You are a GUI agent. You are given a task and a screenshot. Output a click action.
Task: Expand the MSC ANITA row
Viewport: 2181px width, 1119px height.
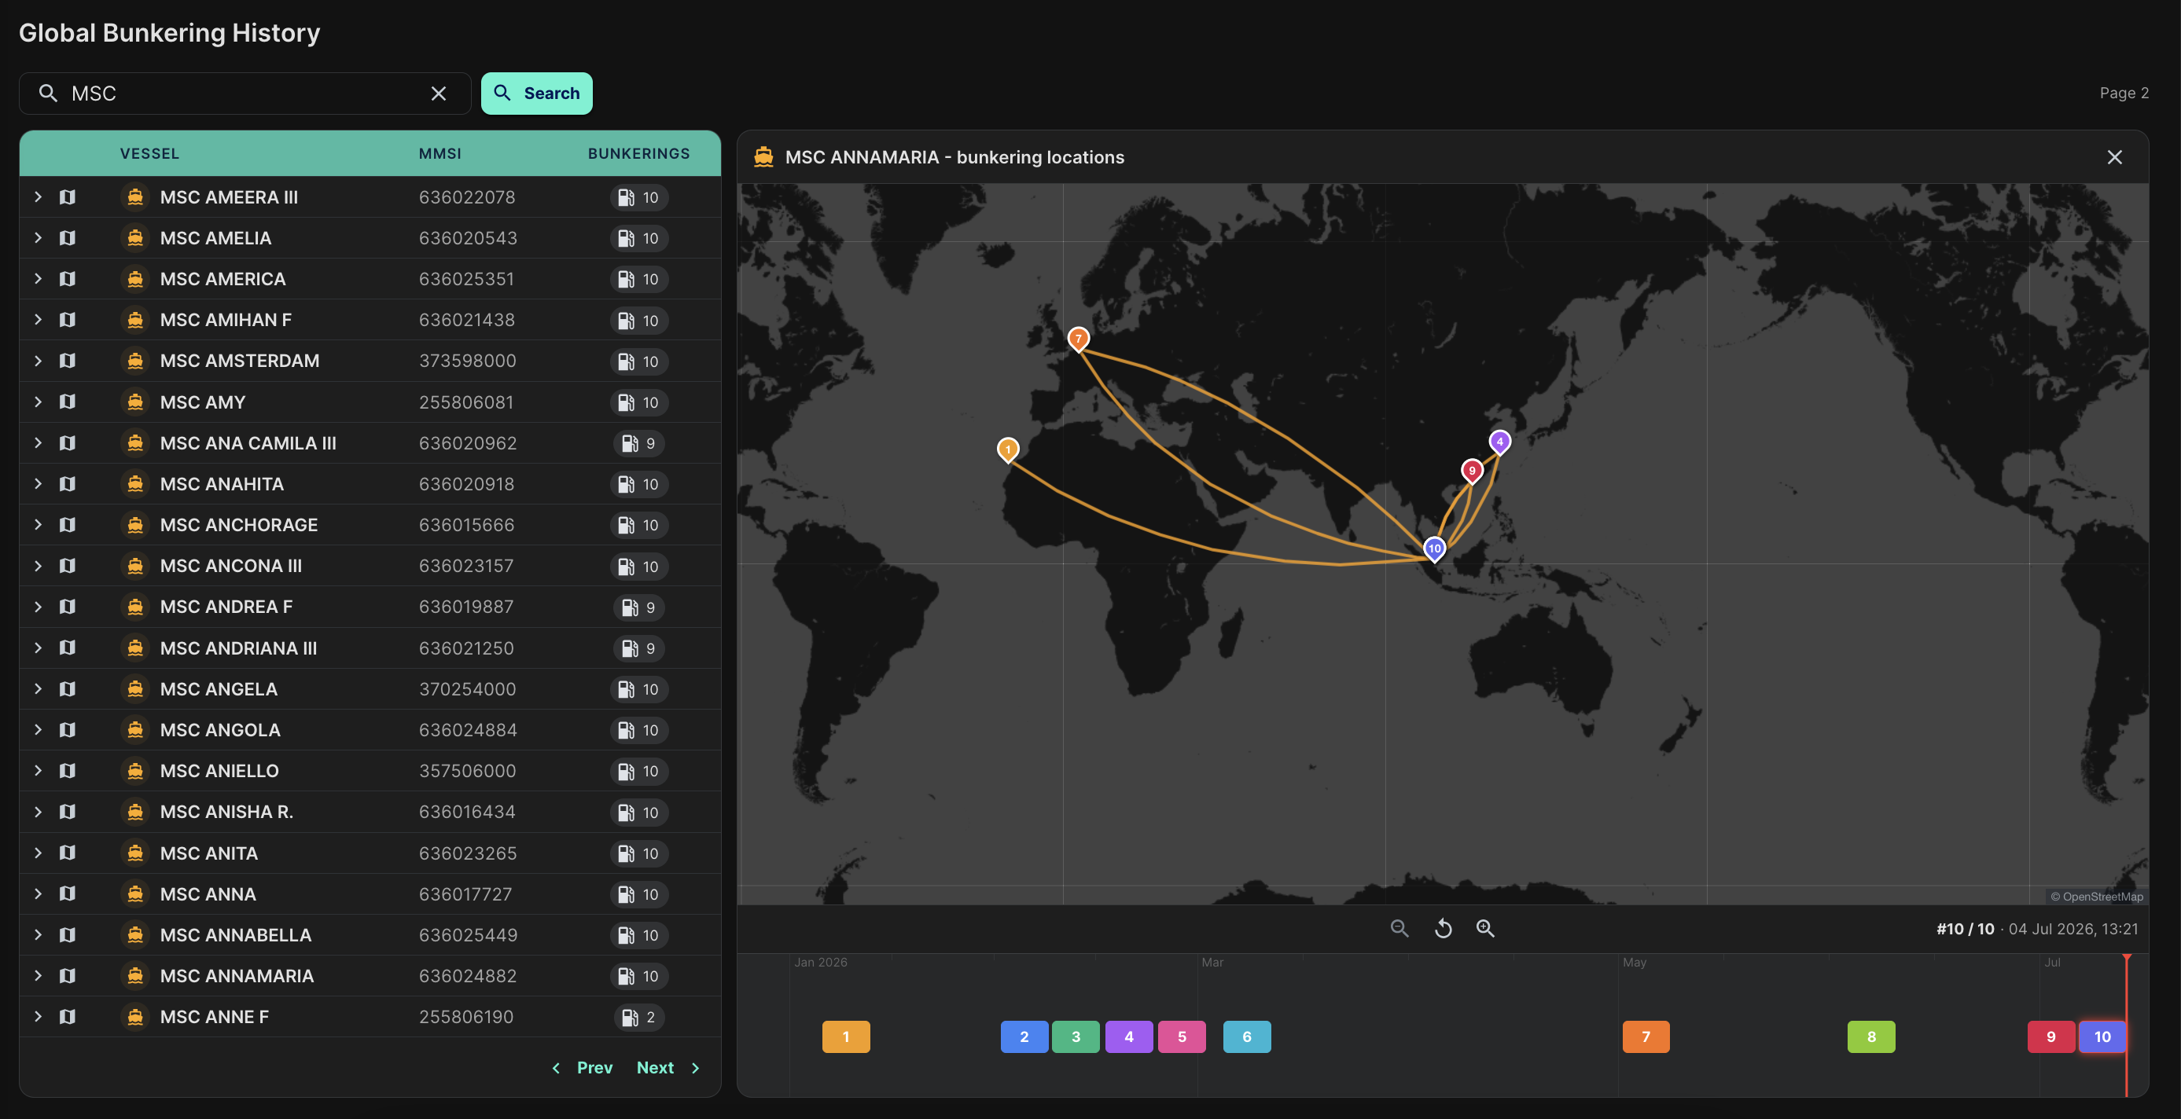point(38,853)
